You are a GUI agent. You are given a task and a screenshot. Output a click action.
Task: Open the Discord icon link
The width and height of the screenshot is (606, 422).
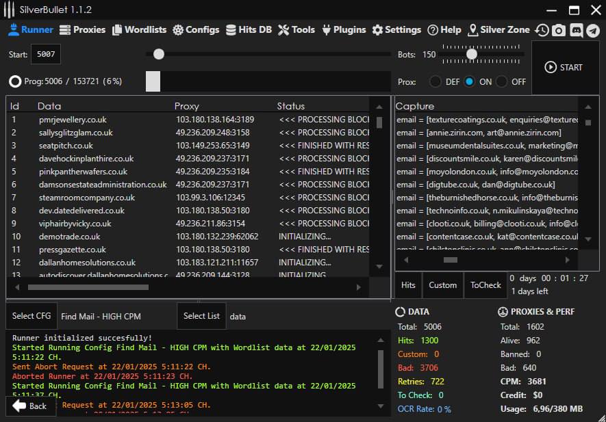[576, 30]
